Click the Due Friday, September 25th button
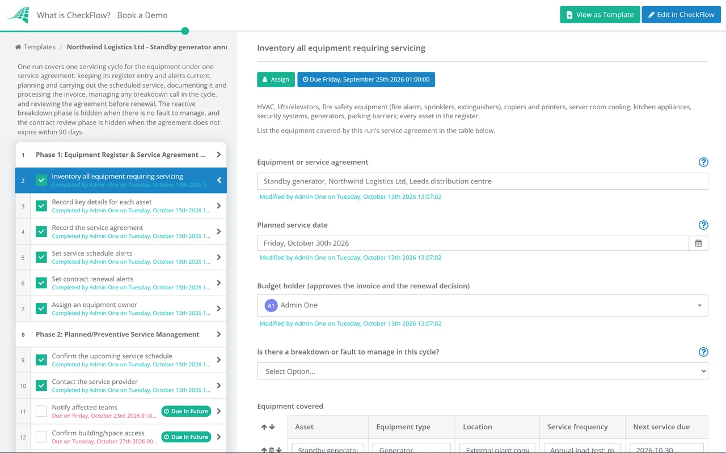 coord(366,79)
